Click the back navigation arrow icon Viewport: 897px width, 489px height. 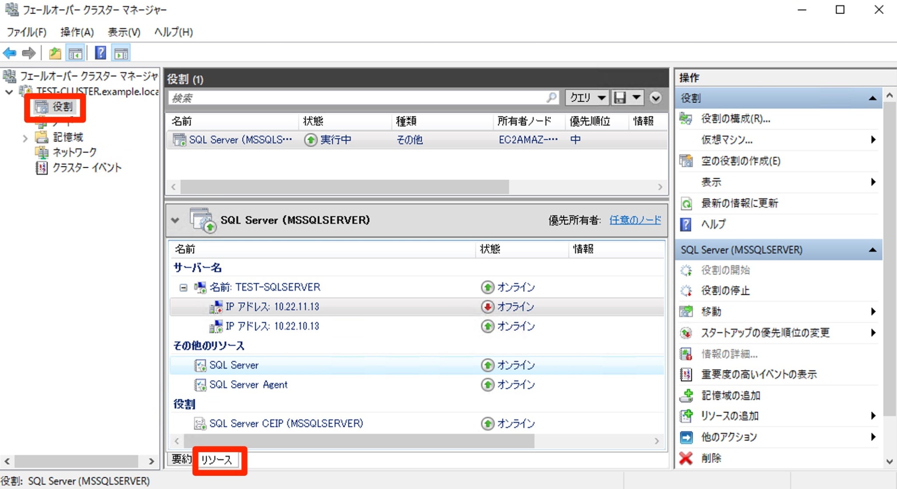pos(9,53)
